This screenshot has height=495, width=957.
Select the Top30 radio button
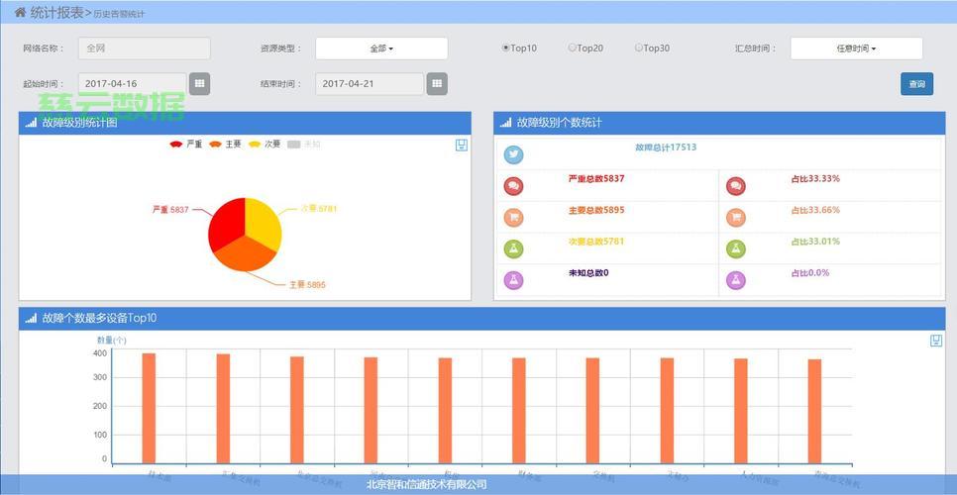(639, 48)
